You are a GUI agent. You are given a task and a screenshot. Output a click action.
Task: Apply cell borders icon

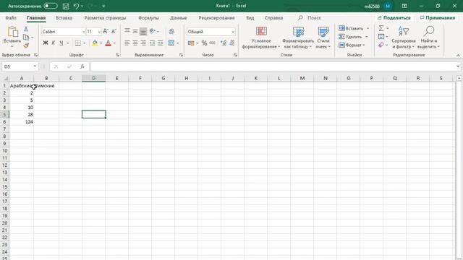click(78, 43)
